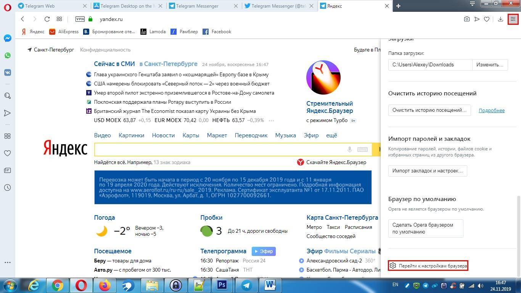Open the Facebook bookmark

pos(217,32)
